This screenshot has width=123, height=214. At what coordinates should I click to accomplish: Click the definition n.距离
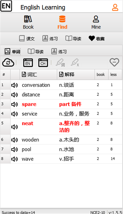pyautogui.click(x=67, y=95)
